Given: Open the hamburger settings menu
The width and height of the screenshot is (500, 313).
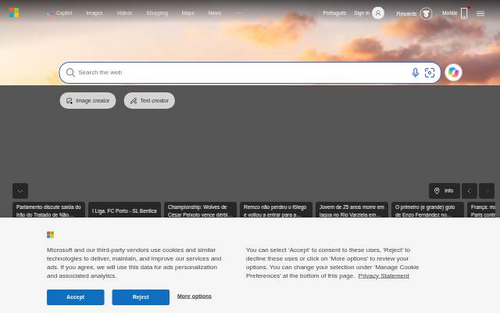Looking at the screenshot, I should pos(480,13).
